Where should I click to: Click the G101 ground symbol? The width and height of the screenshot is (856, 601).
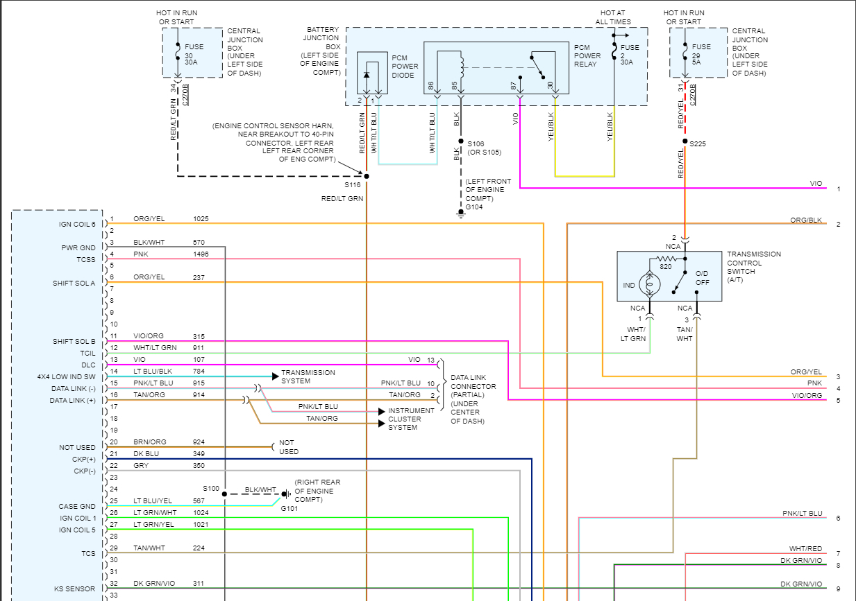[284, 494]
